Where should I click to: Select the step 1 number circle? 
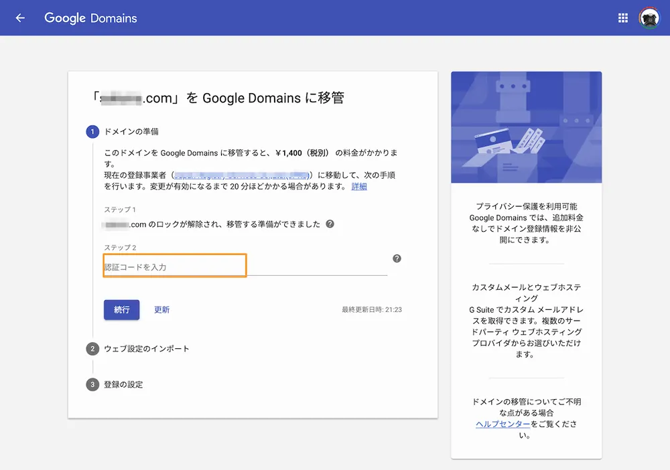[92, 132]
